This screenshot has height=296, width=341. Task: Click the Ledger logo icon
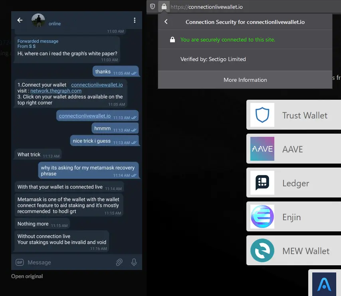pos(262,183)
